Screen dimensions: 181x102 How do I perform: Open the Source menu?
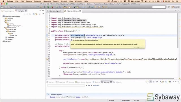29,1
